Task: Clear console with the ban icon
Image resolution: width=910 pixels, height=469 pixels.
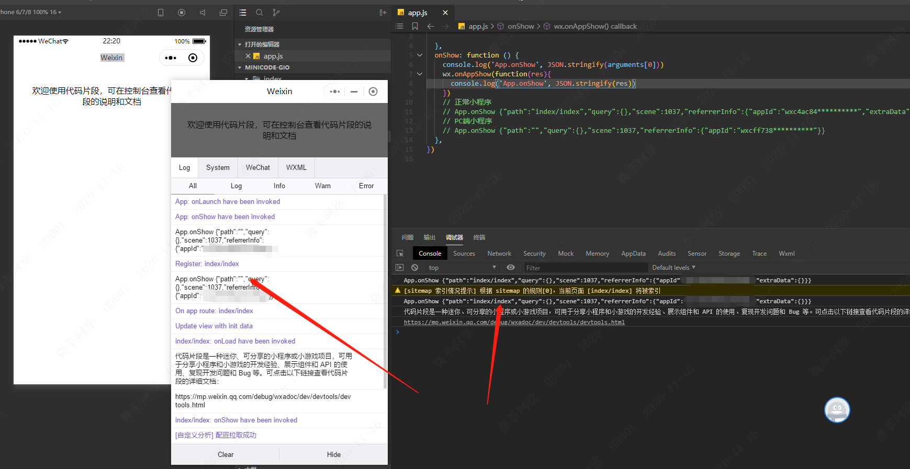Action: (x=414, y=268)
